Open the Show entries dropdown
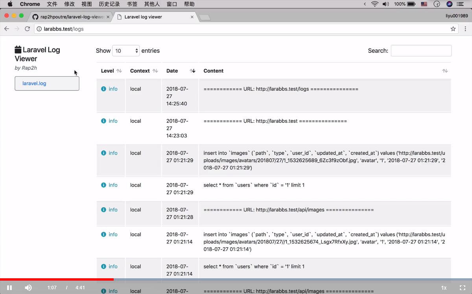 tap(126, 50)
